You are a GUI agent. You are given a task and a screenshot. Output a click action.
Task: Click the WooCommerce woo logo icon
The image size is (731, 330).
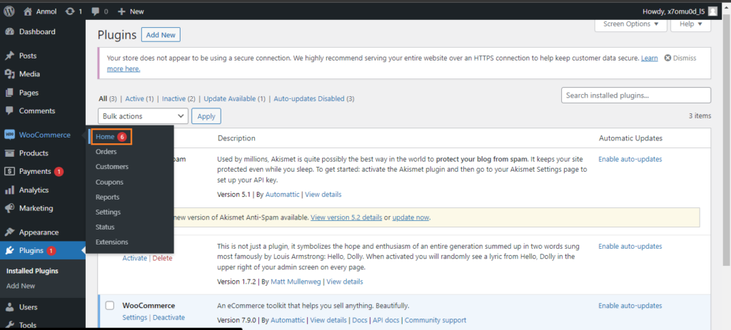[9, 135]
